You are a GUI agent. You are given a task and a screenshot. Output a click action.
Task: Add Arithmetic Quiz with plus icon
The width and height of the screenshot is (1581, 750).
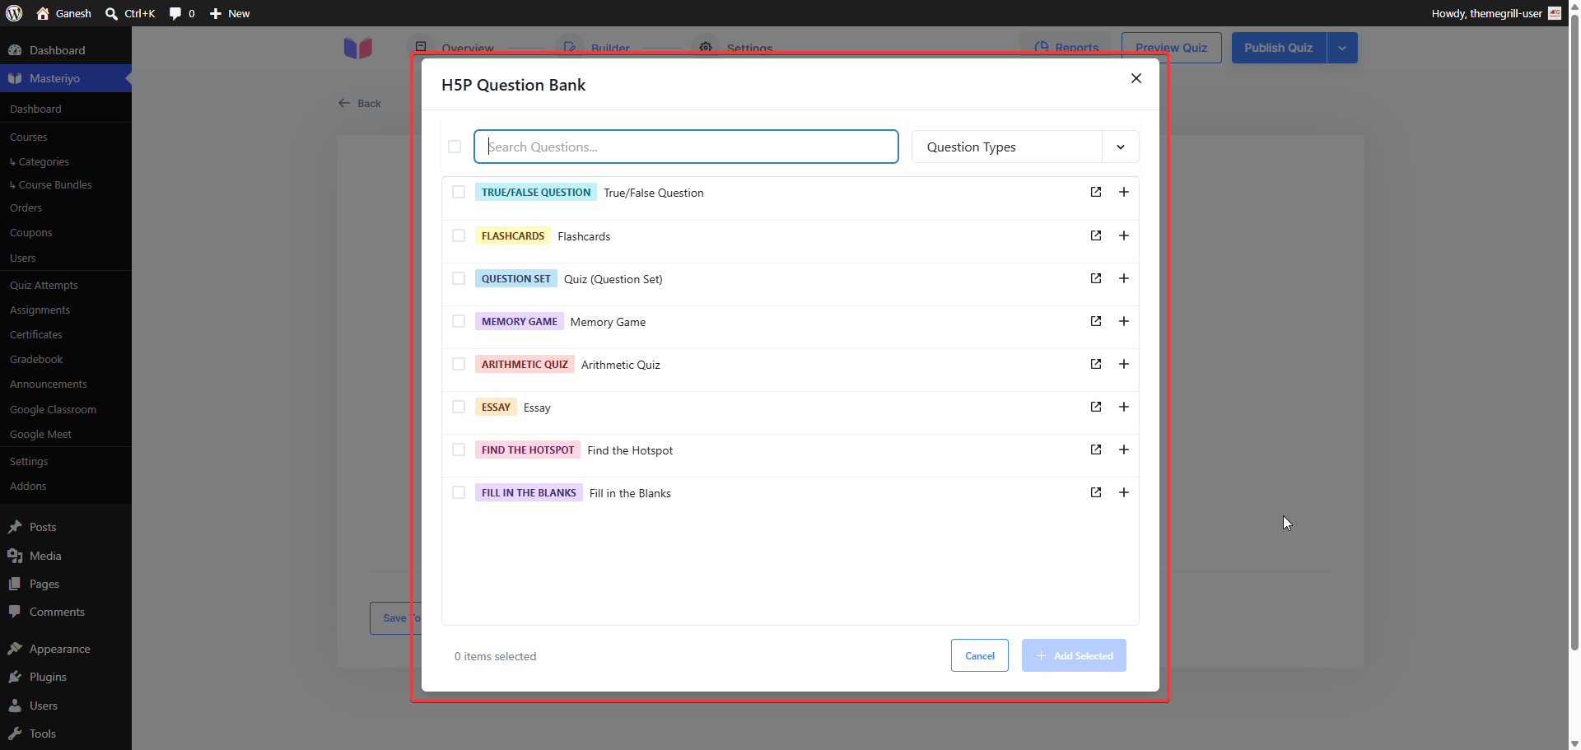[x=1124, y=364]
